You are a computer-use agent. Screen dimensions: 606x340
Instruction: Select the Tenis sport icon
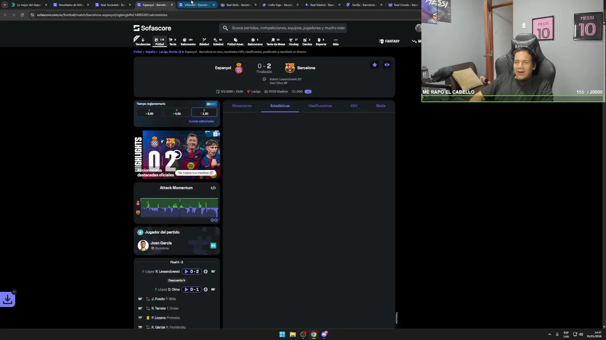click(172, 42)
